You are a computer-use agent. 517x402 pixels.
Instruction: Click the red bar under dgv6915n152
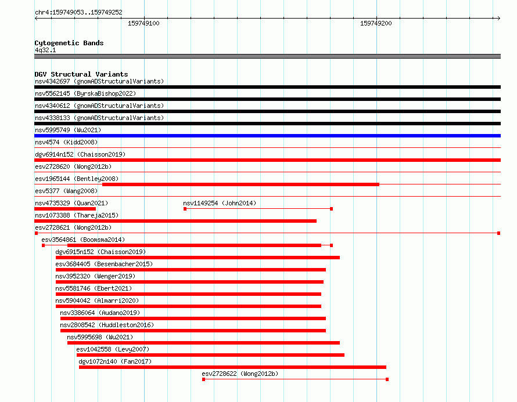198,258
